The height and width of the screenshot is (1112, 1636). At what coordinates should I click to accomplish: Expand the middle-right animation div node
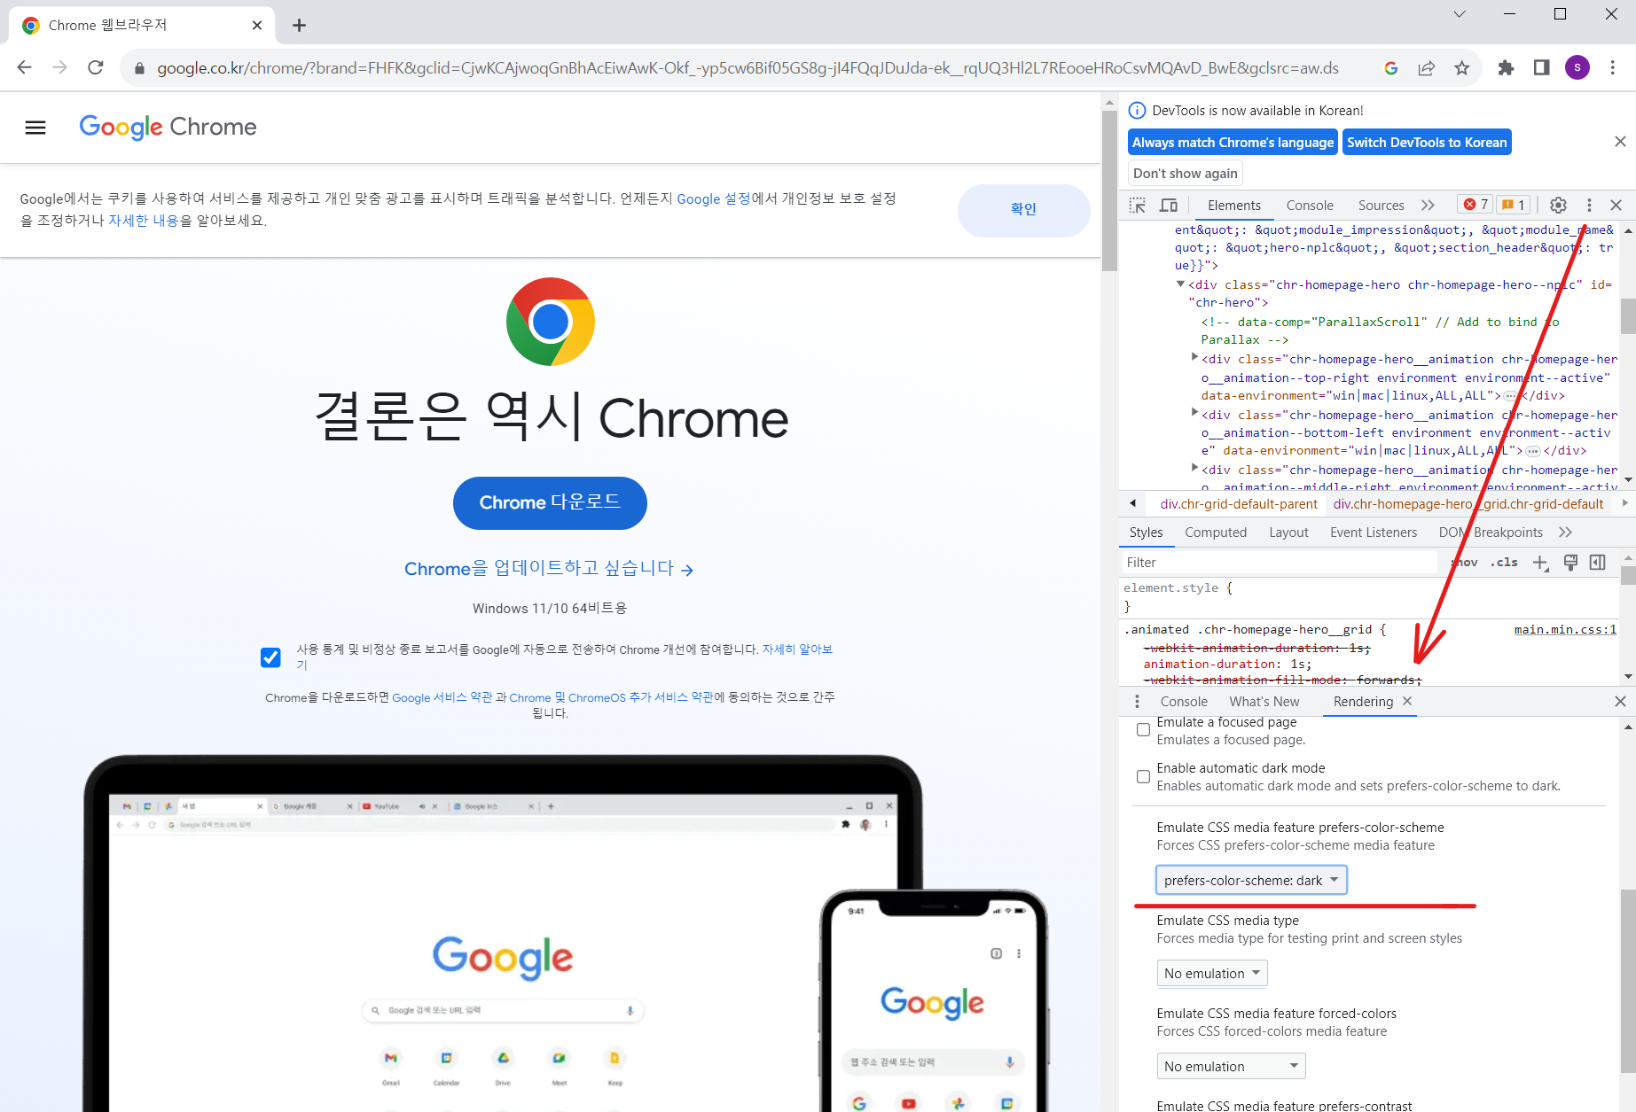pyautogui.click(x=1194, y=468)
